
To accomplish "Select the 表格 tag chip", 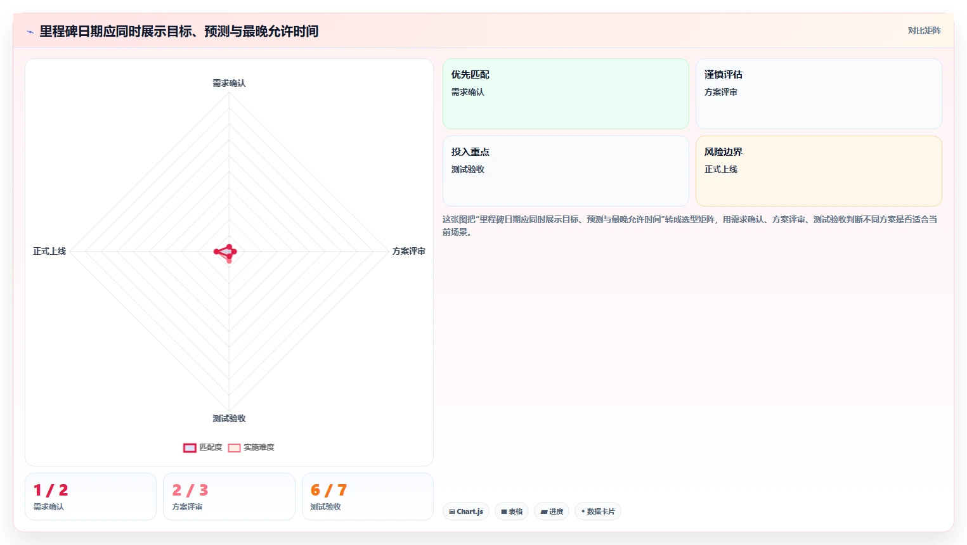I will [x=512, y=511].
